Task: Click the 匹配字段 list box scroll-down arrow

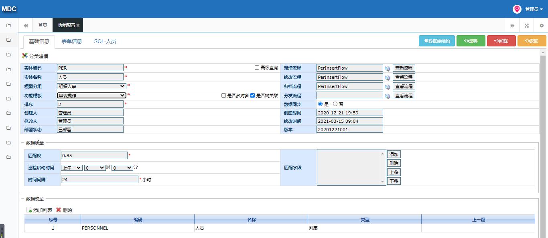Action: 383,182
